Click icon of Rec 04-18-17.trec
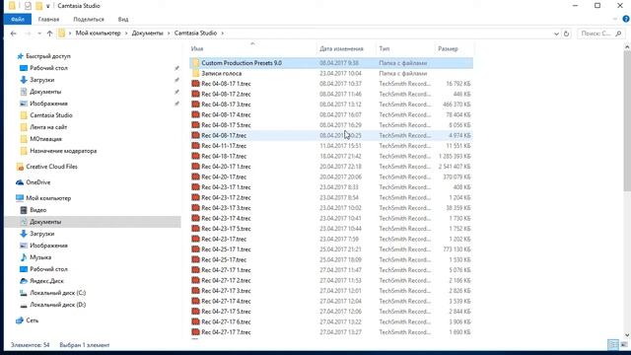This screenshot has width=631, height=355. [195, 156]
